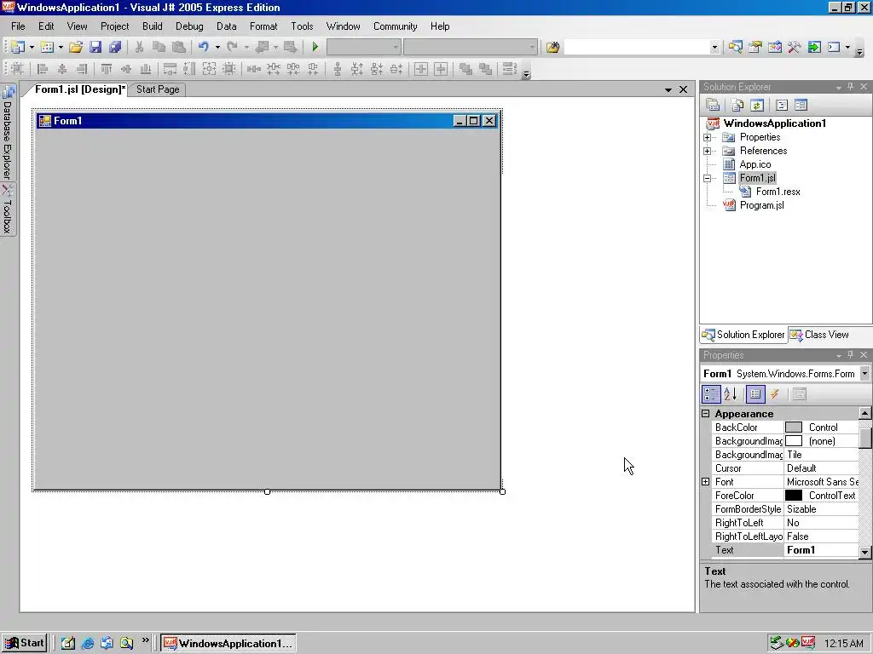
Task: Click View Designer icon in Solution Explorer
Action: tap(801, 105)
